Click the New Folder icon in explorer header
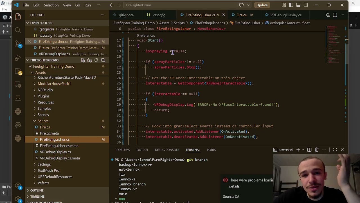 click(x=89, y=60)
